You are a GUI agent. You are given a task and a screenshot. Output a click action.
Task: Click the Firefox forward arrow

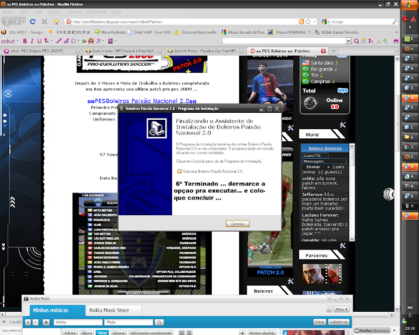[x=16, y=22]
